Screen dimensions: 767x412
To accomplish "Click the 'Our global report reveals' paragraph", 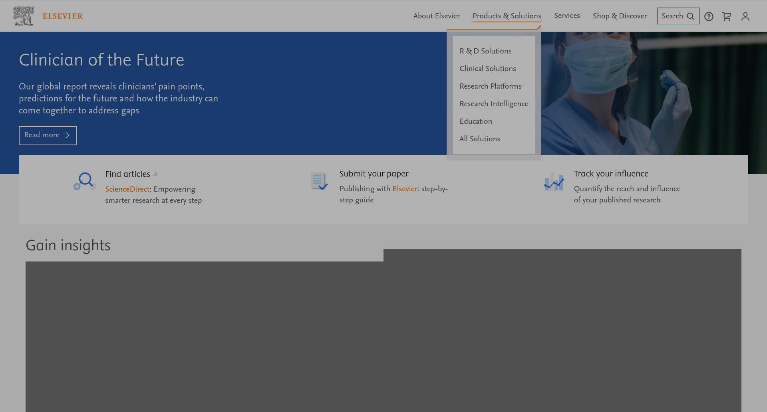I will (x=118, y=99).
